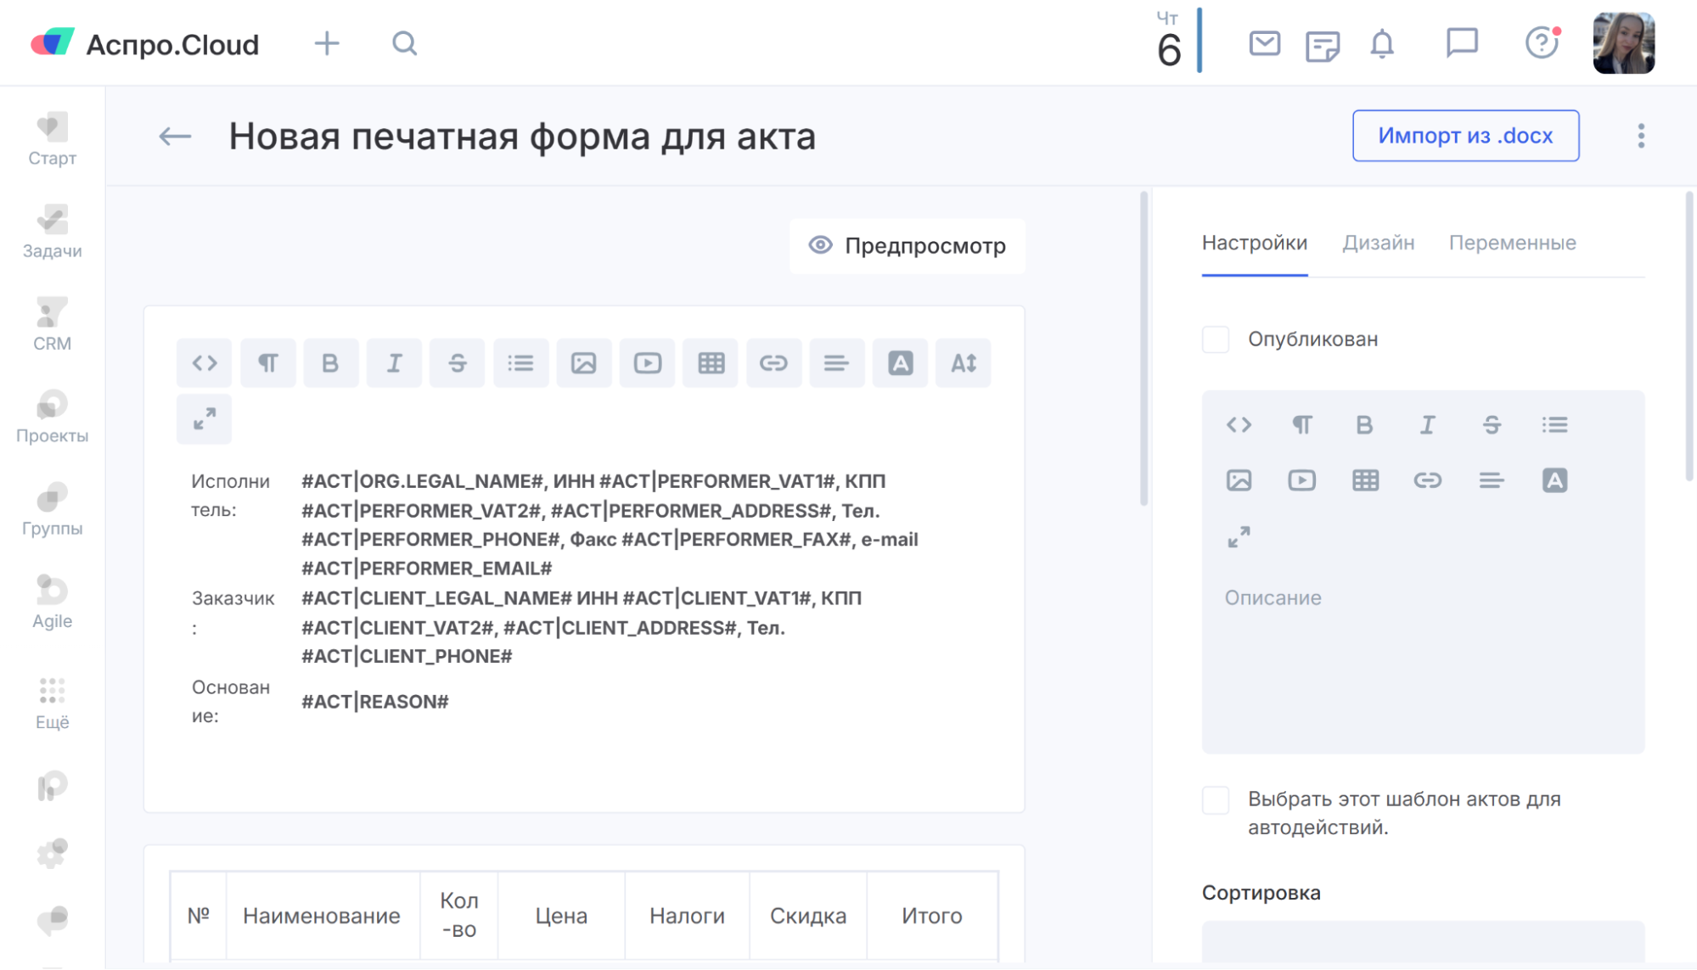Go back using the arrow button
Image resolution: width=1697 pixels, height=970 pixels.
[175, 136]
